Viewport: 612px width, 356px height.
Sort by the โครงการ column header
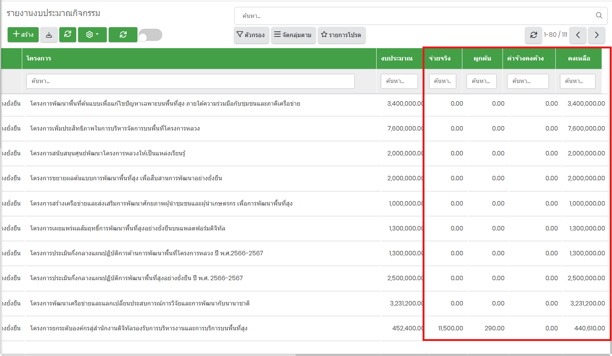pos(39,59)
